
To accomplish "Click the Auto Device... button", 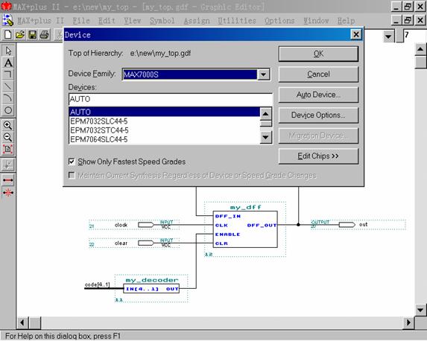I will pyautogui.click(x=318, y=95).
